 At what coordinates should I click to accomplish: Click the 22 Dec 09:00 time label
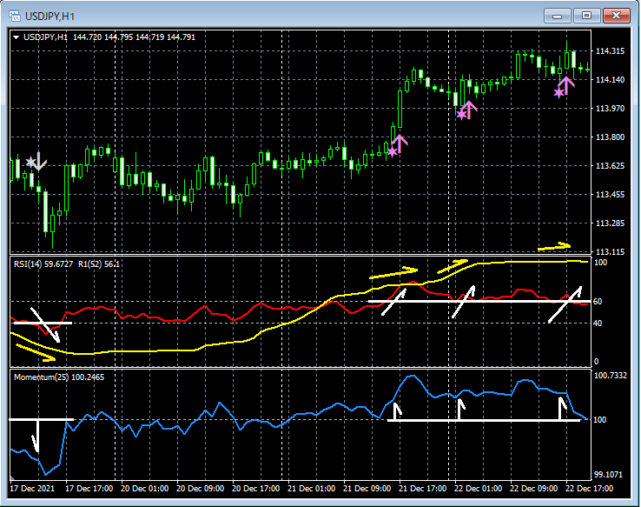point(534,489)
